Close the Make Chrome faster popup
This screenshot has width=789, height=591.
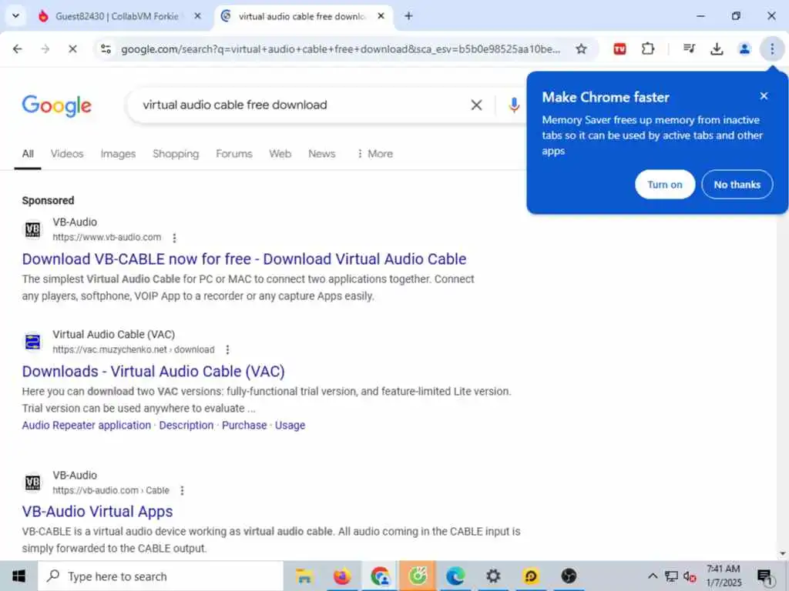tap(764, 96)
